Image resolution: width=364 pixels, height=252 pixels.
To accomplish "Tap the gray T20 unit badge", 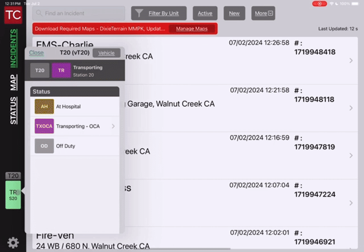I will coord(40,71).
